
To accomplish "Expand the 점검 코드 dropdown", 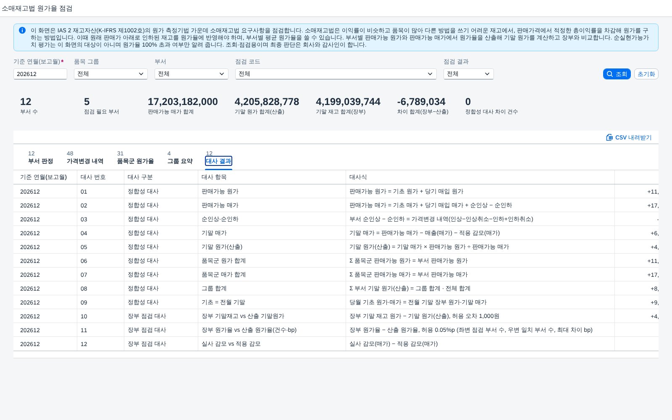I will pos(336,74).
